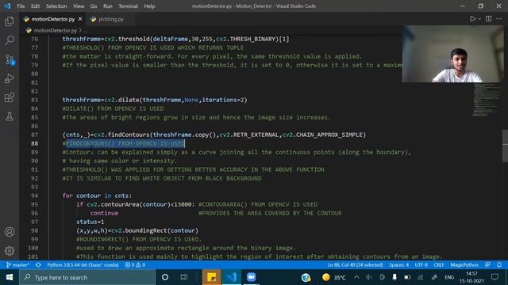The width and height of the screenshot is (508, 285).
Task: Click line number 94 in the gutter
Action: 34,196
